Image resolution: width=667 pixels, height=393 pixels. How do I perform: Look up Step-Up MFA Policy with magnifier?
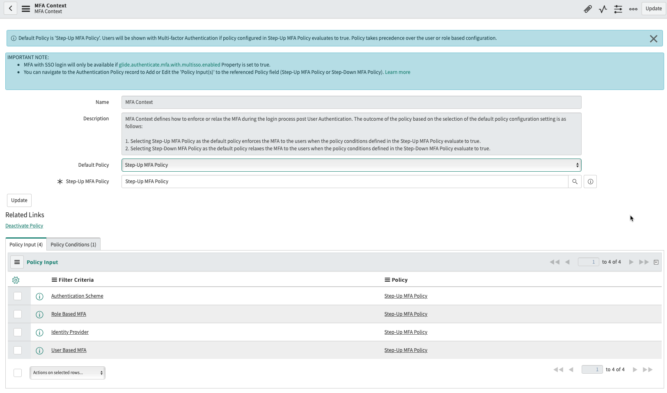pyautogui.click(x=575, y=182)
